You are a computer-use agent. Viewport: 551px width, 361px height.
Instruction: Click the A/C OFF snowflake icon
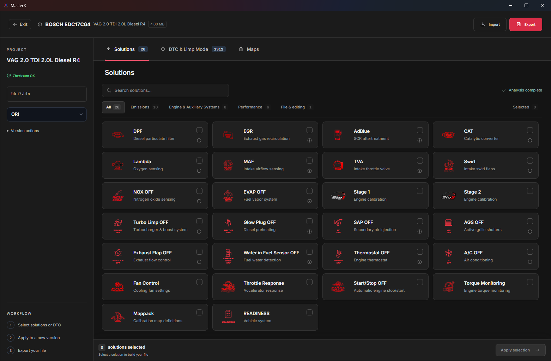pos(449,256)
